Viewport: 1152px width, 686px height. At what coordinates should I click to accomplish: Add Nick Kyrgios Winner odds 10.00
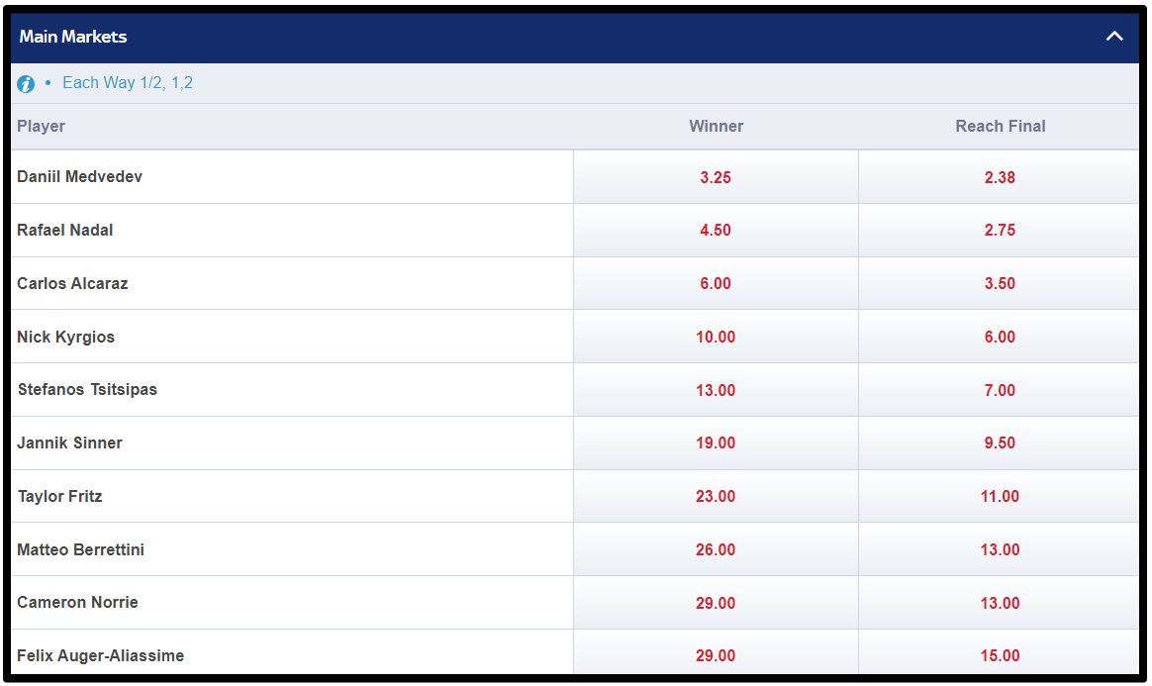coord(716,337)
